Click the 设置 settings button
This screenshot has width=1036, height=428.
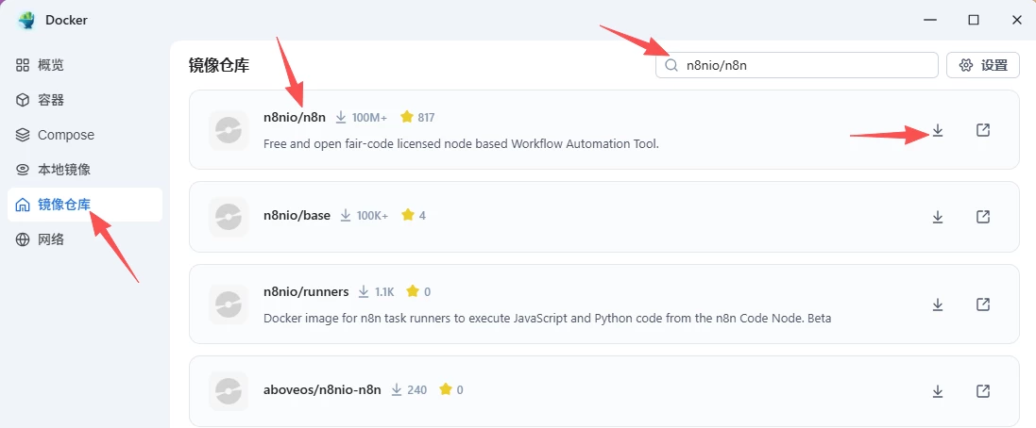pos(982,65)
